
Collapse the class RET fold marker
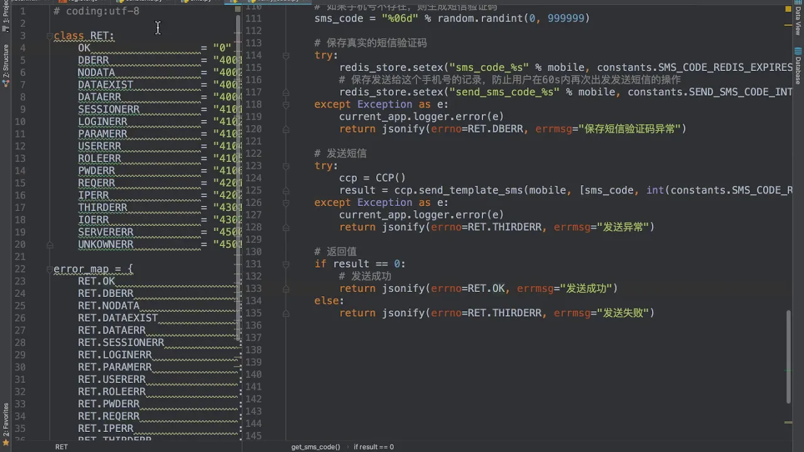click(50, 36)
